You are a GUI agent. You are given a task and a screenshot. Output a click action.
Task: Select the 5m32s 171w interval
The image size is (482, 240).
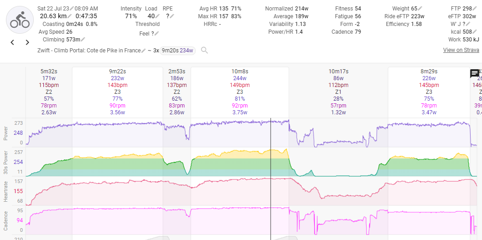(49, 92)
